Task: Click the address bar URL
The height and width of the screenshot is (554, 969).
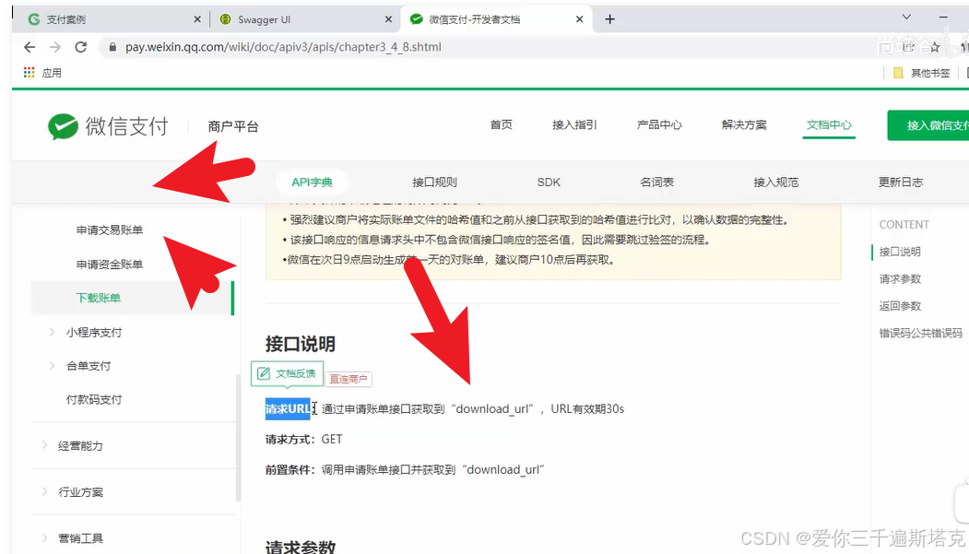Action: [283, 47]
